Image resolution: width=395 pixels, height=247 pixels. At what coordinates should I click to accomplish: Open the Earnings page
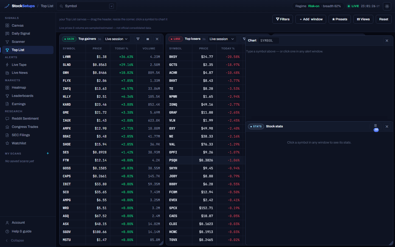pyautogui.click(x=28, y=104)
